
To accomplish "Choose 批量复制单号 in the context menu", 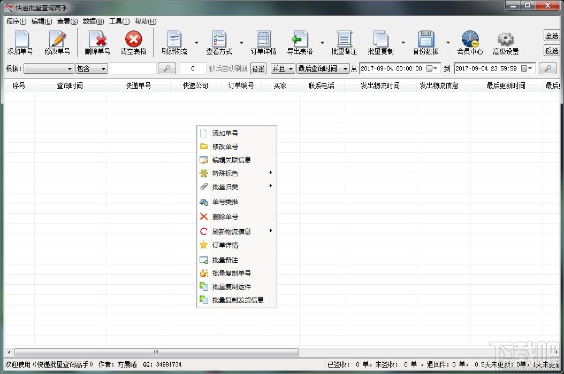I will [x=237, y=273].
